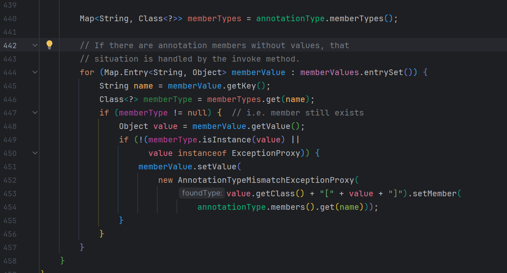Click line number 451 in the gutter

tap(10, 166)
